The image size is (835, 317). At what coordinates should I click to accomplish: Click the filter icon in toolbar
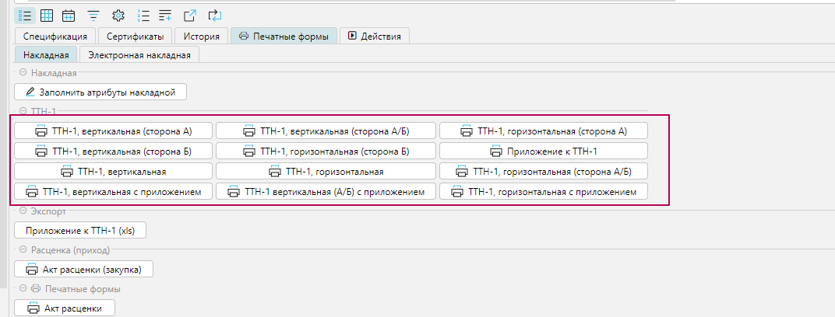point(93,15)
